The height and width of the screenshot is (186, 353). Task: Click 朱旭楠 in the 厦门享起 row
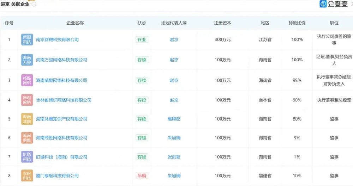(x=174, y=176)
